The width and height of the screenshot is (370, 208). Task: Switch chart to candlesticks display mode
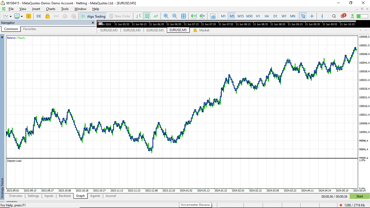click(x=147, y=16)
